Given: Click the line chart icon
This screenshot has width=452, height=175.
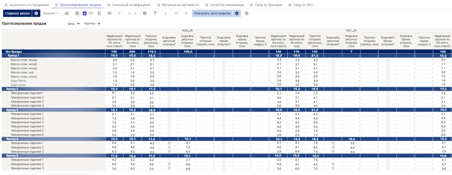Looking at the screenshot, I should pos(130,13).
